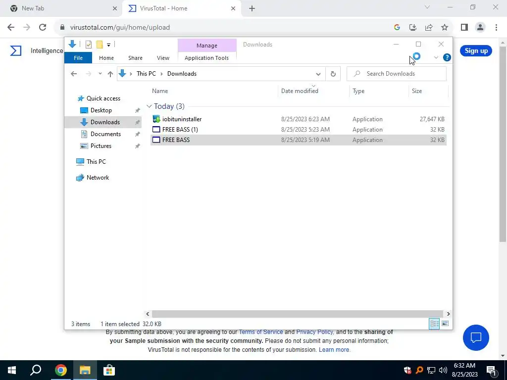Switch to the Share ribbon tab
507x380 pixels.
135,58
